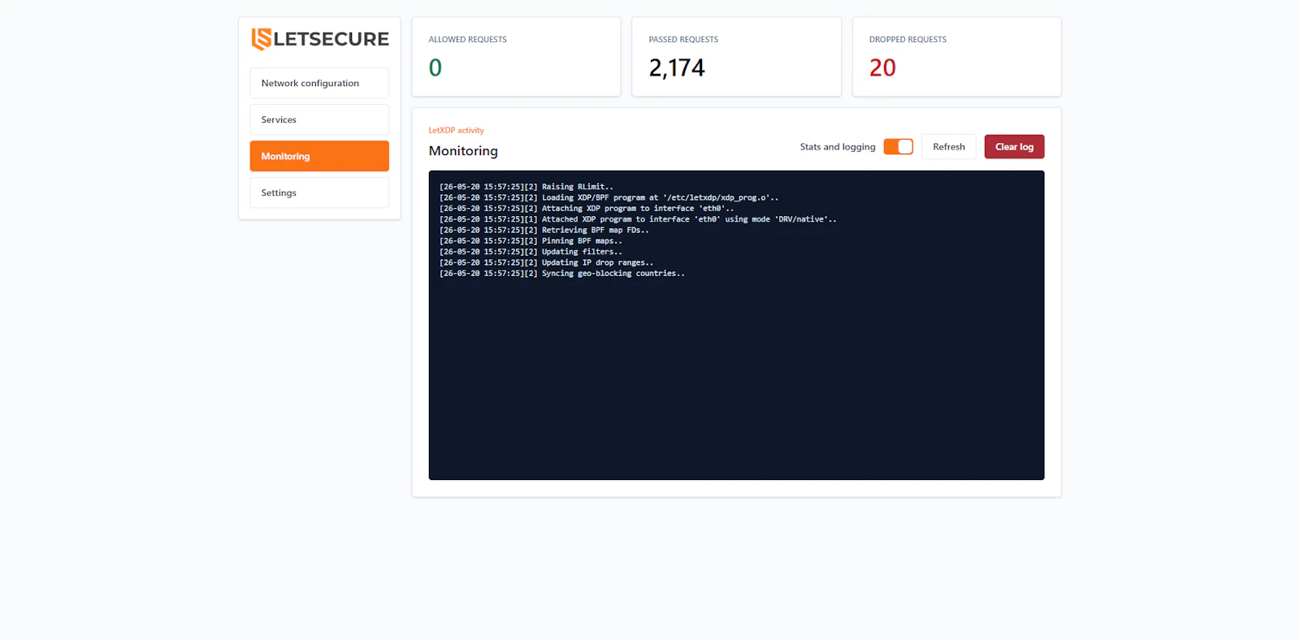Screen dimensions: 1300x640
Task: Select the Passed Requests value 2,174
Action: (x=677, y=67)
